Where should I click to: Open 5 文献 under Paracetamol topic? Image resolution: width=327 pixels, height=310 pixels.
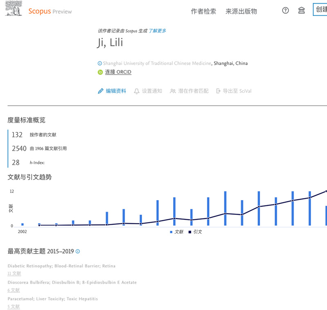point(14,306)
